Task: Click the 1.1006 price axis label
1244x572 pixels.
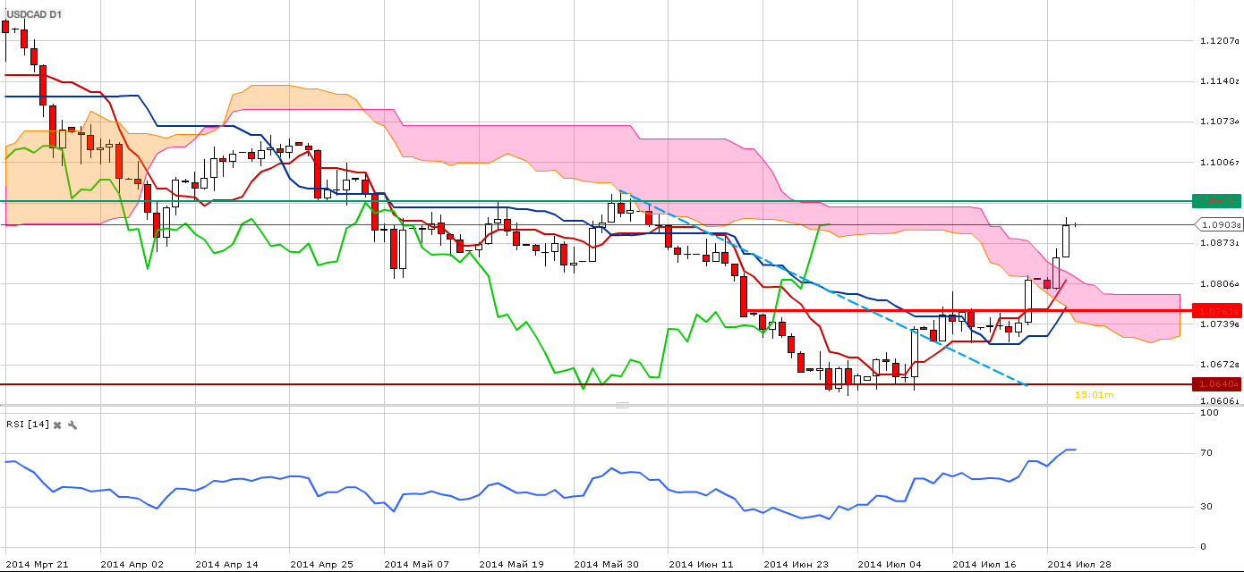Action: 1218,162
